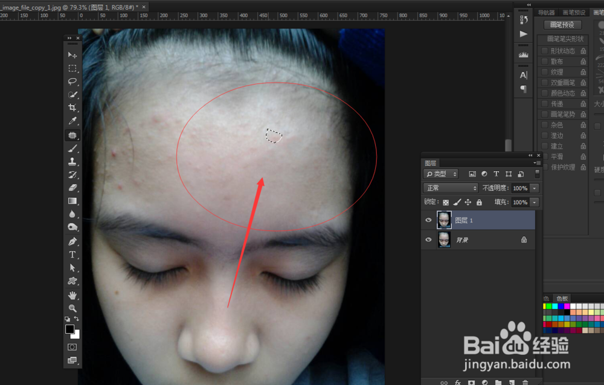Lock image pixels with brush icon
Screen dimensions: 604x385
pos(457,202)
